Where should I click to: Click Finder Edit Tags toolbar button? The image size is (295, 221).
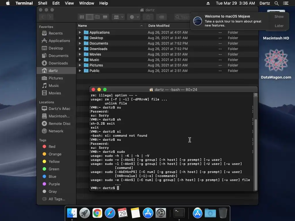(161, 17)
